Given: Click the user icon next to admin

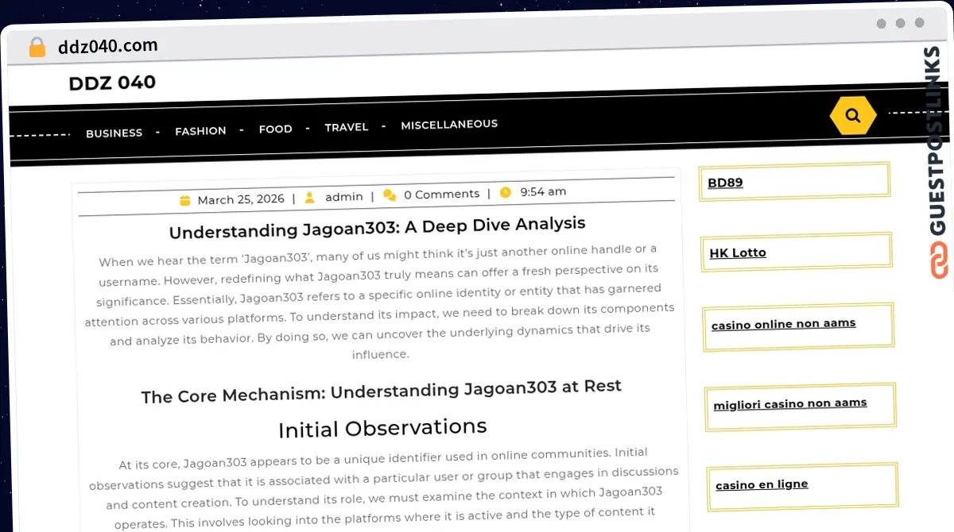Looking at the screenshot, I should 310,197.
